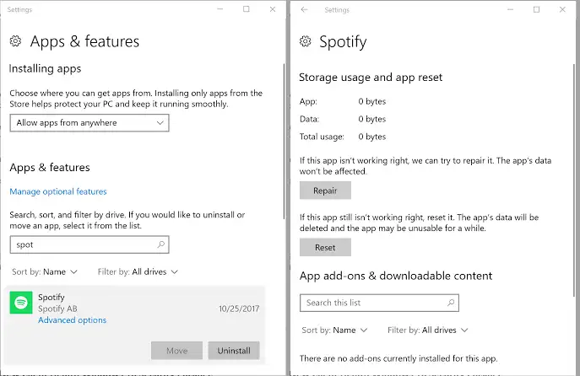Click the App add-ons & downloadable content heading
The image size is (580, 376).
396,276
